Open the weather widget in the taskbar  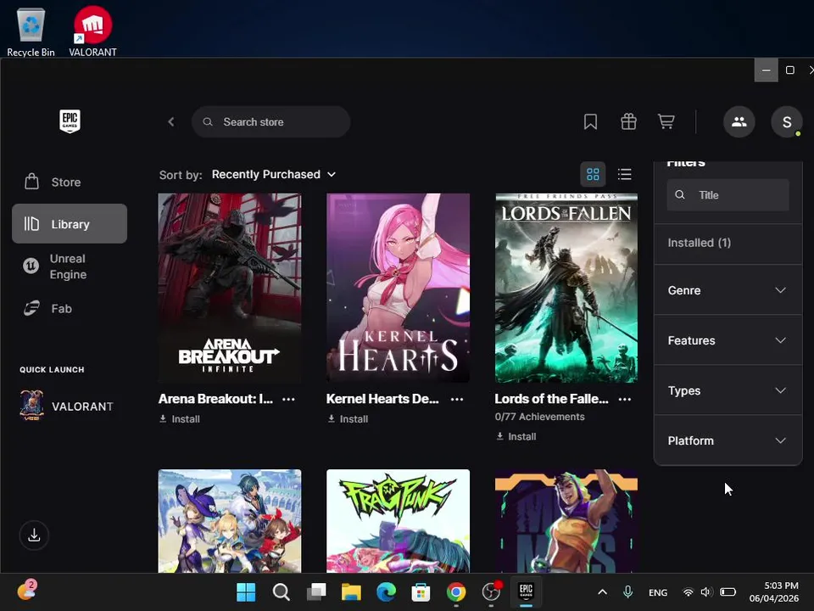pyautogui.click(x=27, y=591)
